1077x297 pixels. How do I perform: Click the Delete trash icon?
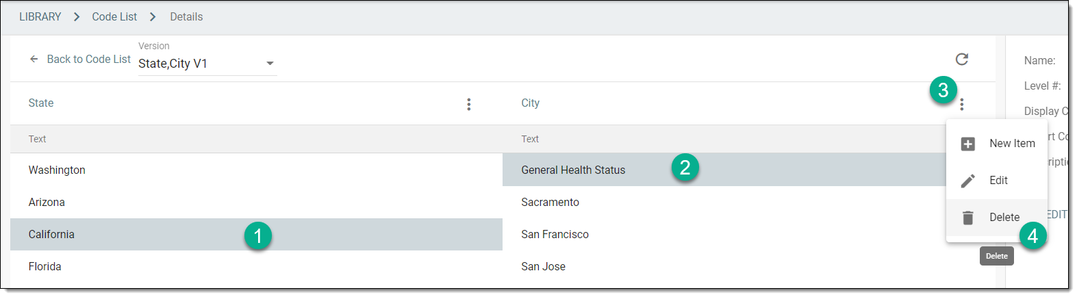(968, 218)
